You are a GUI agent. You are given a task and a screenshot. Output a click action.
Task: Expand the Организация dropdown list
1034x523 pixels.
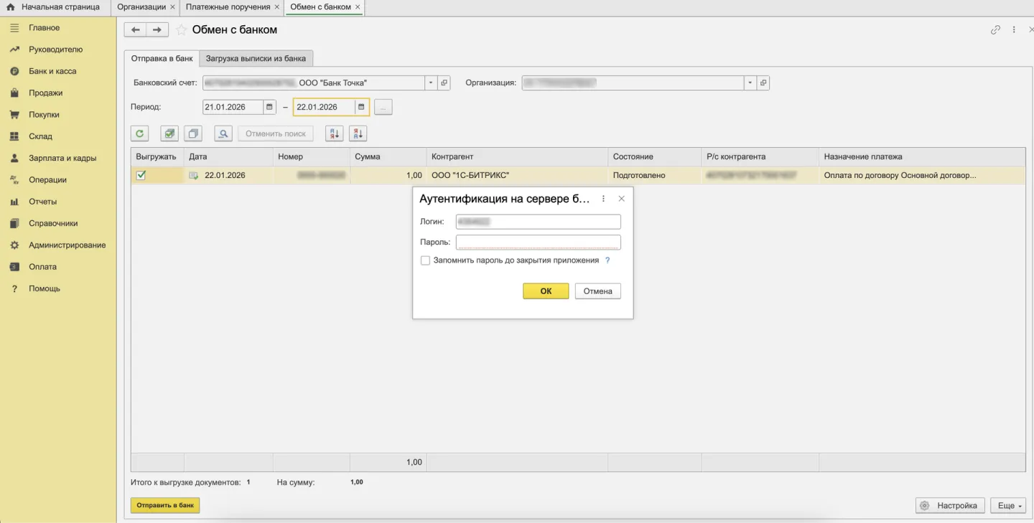click(750, 83)
